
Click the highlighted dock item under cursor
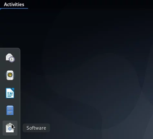(x=10, y=128)
